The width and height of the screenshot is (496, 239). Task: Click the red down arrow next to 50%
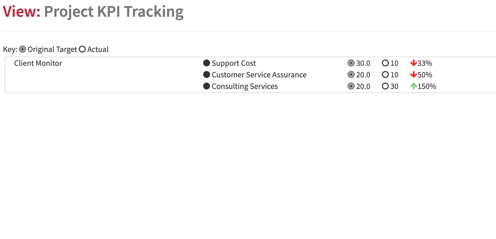(x=413, y=75)
